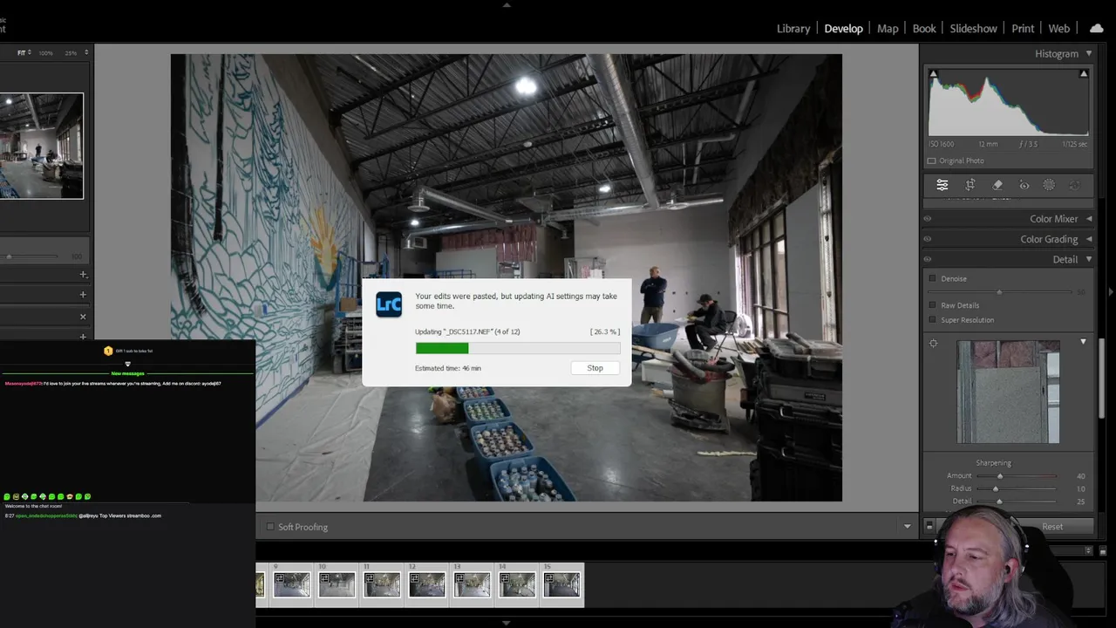Enable the Raw Details checkbox
Viewport: 1116px width, 628px height.
point(932,305)
